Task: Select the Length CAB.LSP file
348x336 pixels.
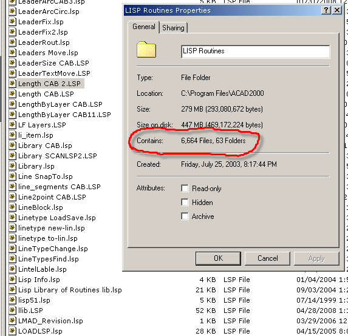Action: 46,94
